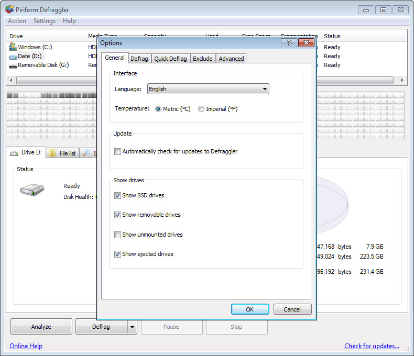414x356 pixels.
Task: Open the Defrag button dropdown arrow
Action: click(x=132, y=327)
